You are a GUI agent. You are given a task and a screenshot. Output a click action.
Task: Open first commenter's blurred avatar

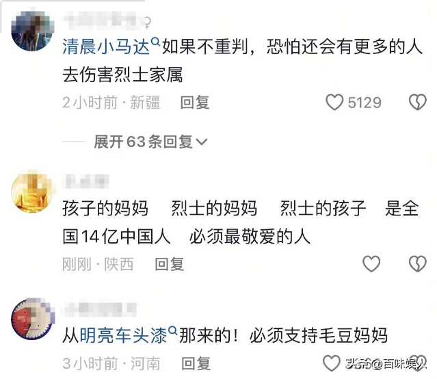32,31
